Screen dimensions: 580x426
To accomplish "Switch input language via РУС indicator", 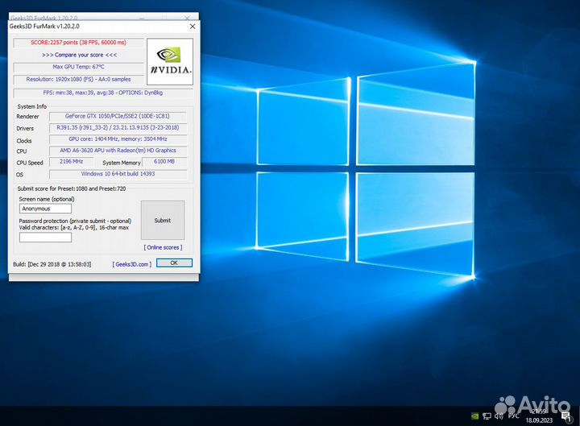I will (x=513, y=416).
